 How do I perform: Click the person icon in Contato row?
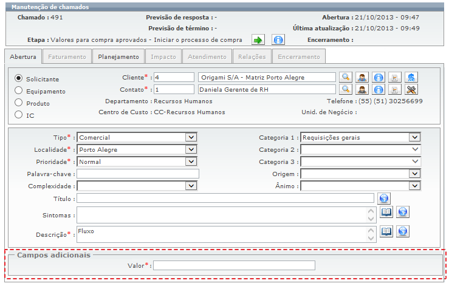(362, 90)
